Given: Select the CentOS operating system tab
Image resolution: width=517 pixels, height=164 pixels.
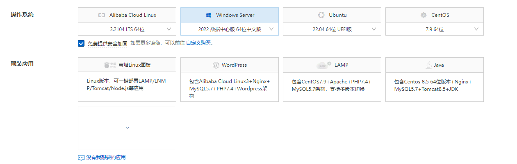Looking at the screenshot, I should (x=435, y=15).
